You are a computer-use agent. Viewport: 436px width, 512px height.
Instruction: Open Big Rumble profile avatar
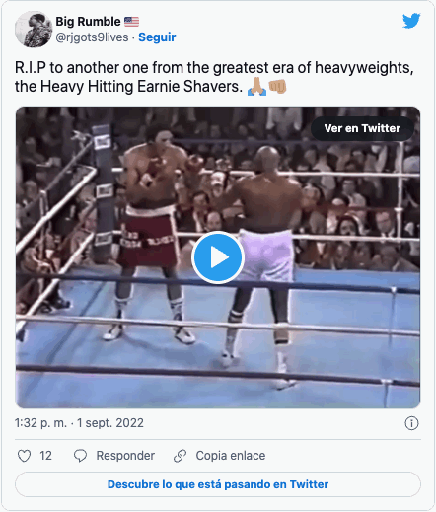pos(34,30)
